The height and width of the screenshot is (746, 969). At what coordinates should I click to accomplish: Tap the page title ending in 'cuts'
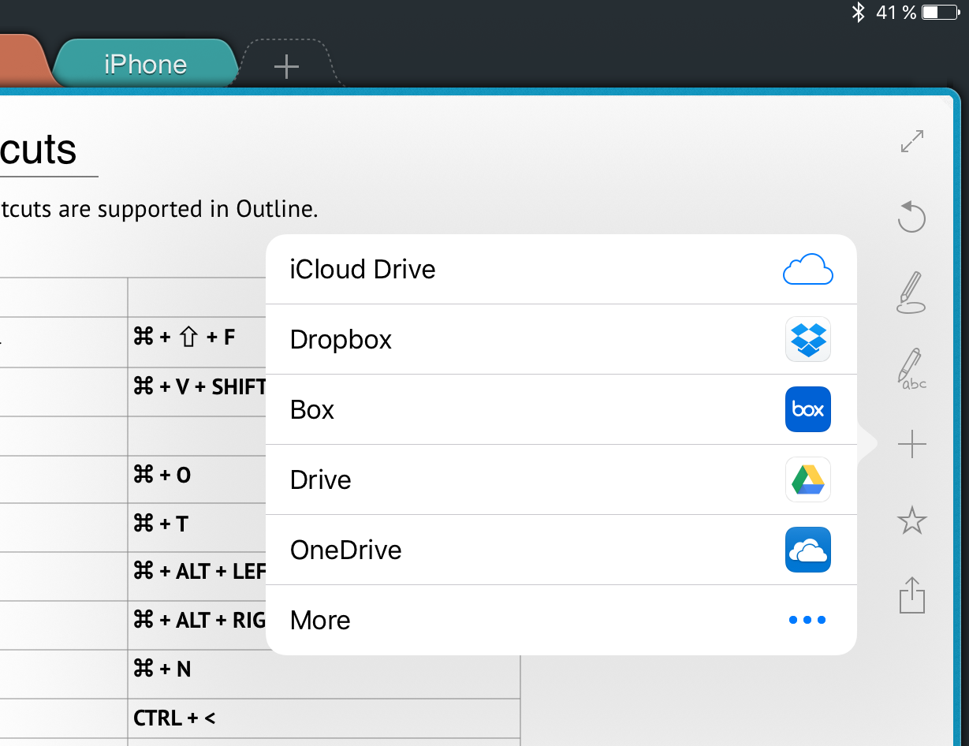(39, 150)
